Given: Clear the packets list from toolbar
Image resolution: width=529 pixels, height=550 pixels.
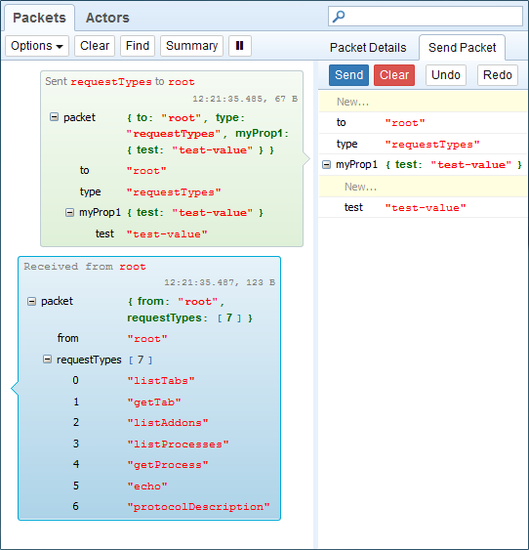Looking at the screenshot, I should pos(95,46).
